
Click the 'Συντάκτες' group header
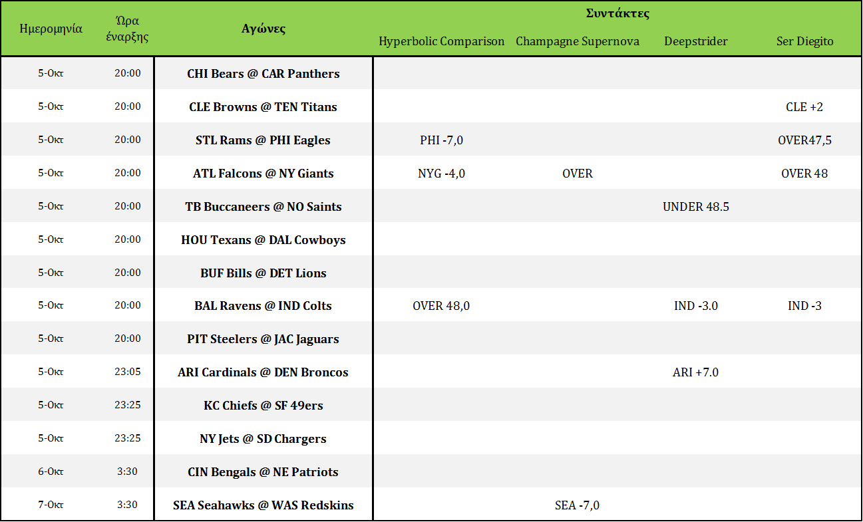(x=617, y=13)
